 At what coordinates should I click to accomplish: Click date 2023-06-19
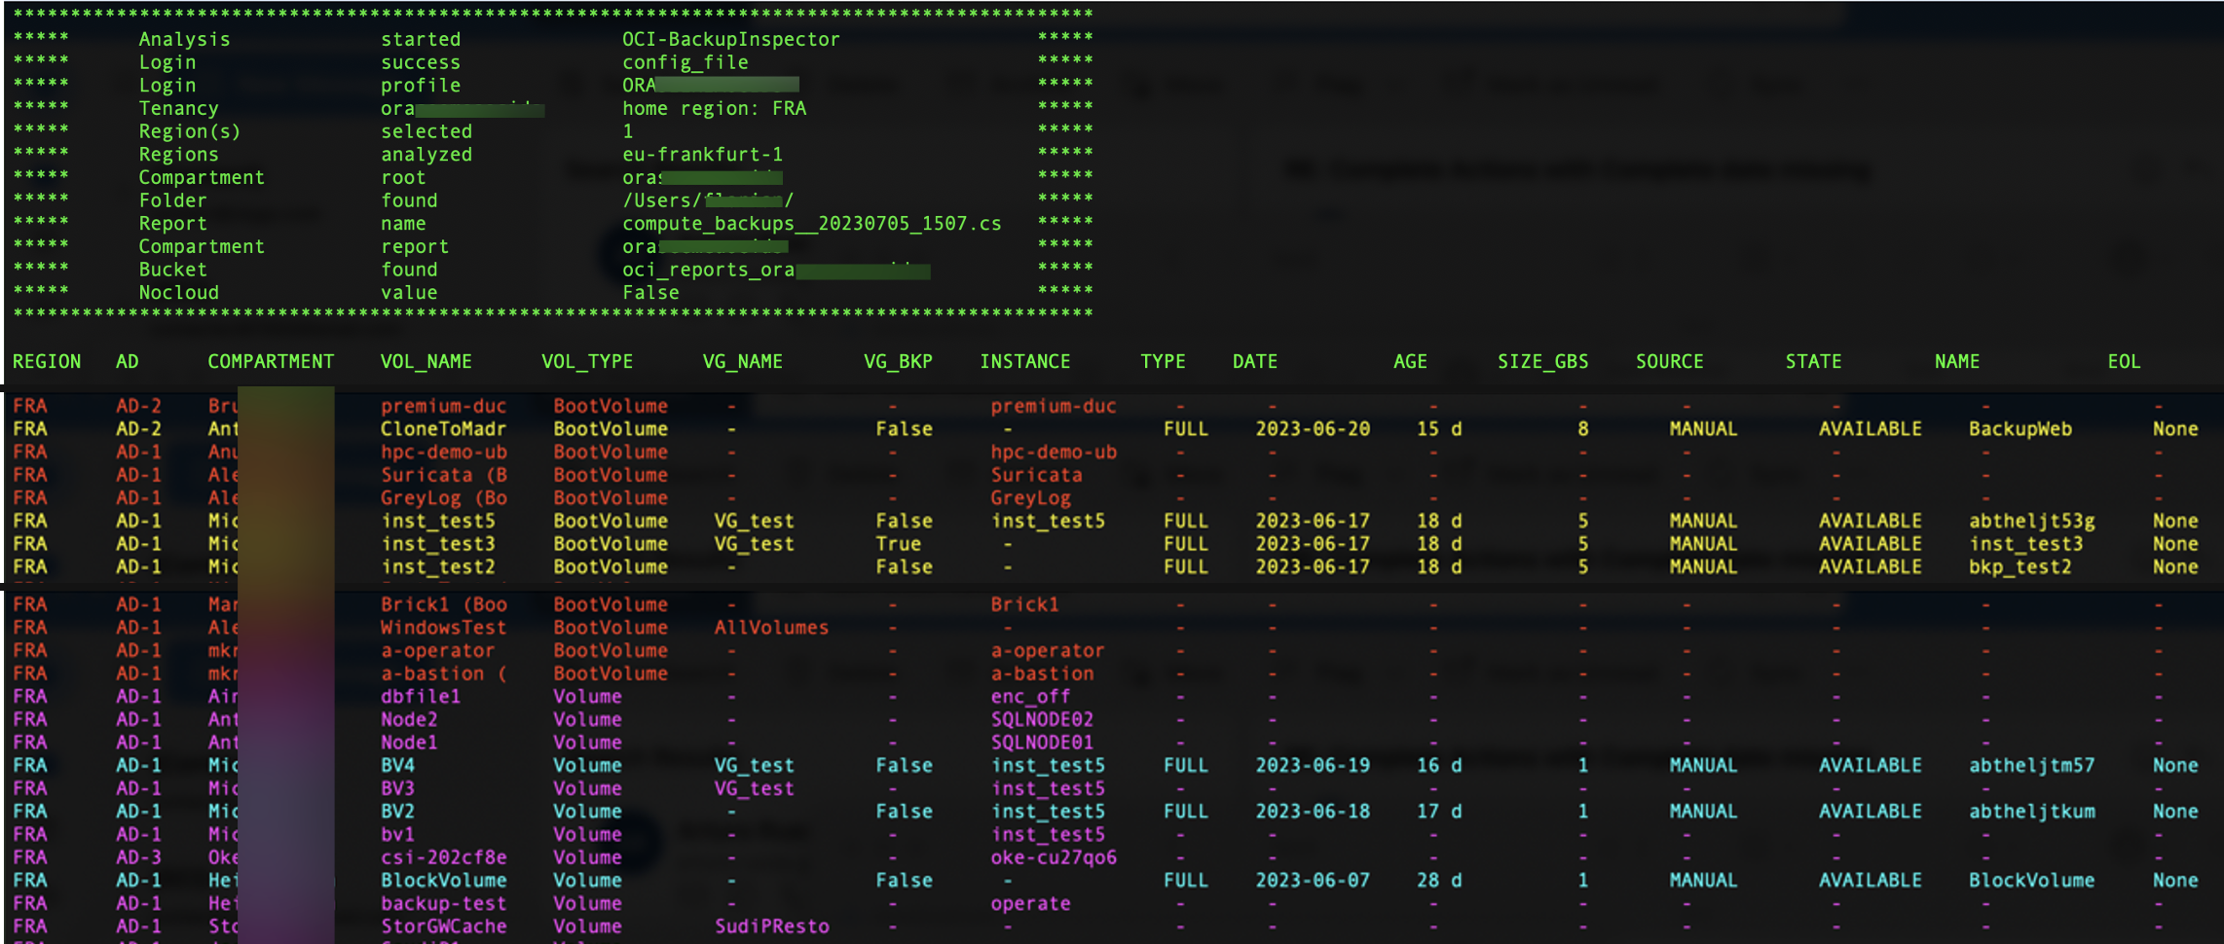click(x=1312, y=765)
